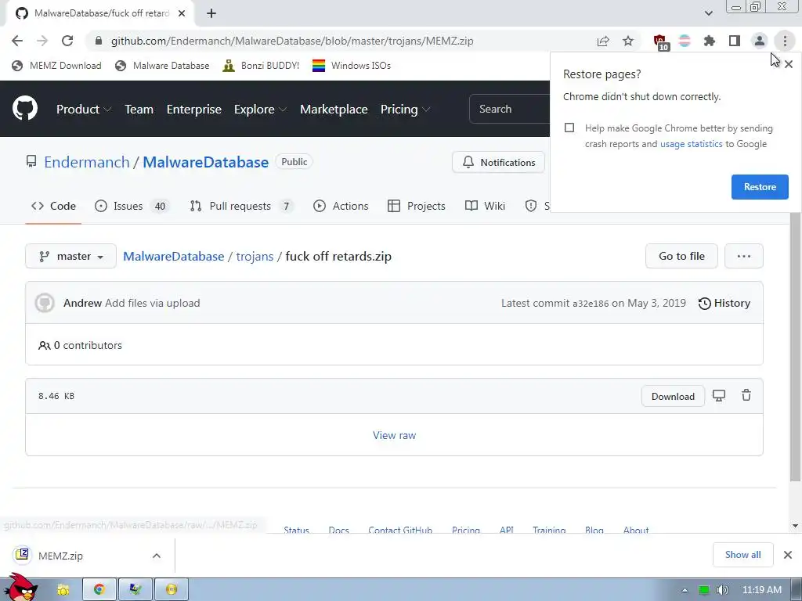Expand the Explore menu

[260, 110]
